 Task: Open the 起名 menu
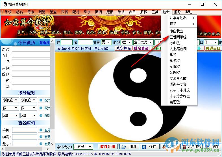click(x=19, y=12)
